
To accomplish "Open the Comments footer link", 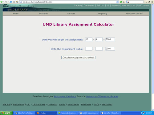I will [52, 104].
